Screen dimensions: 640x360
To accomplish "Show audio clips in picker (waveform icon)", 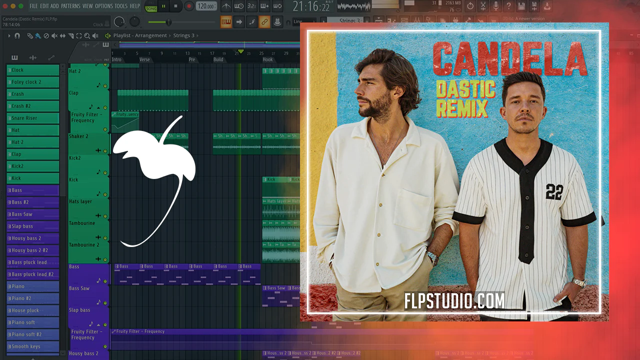I will coord(33,57).
